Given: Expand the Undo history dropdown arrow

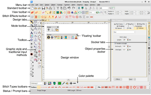Looking at the screenshot, I should point(71,8).
